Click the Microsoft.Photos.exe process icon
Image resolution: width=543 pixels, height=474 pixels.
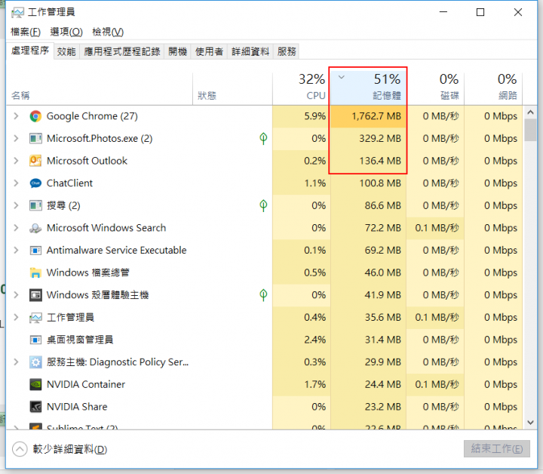35,139
